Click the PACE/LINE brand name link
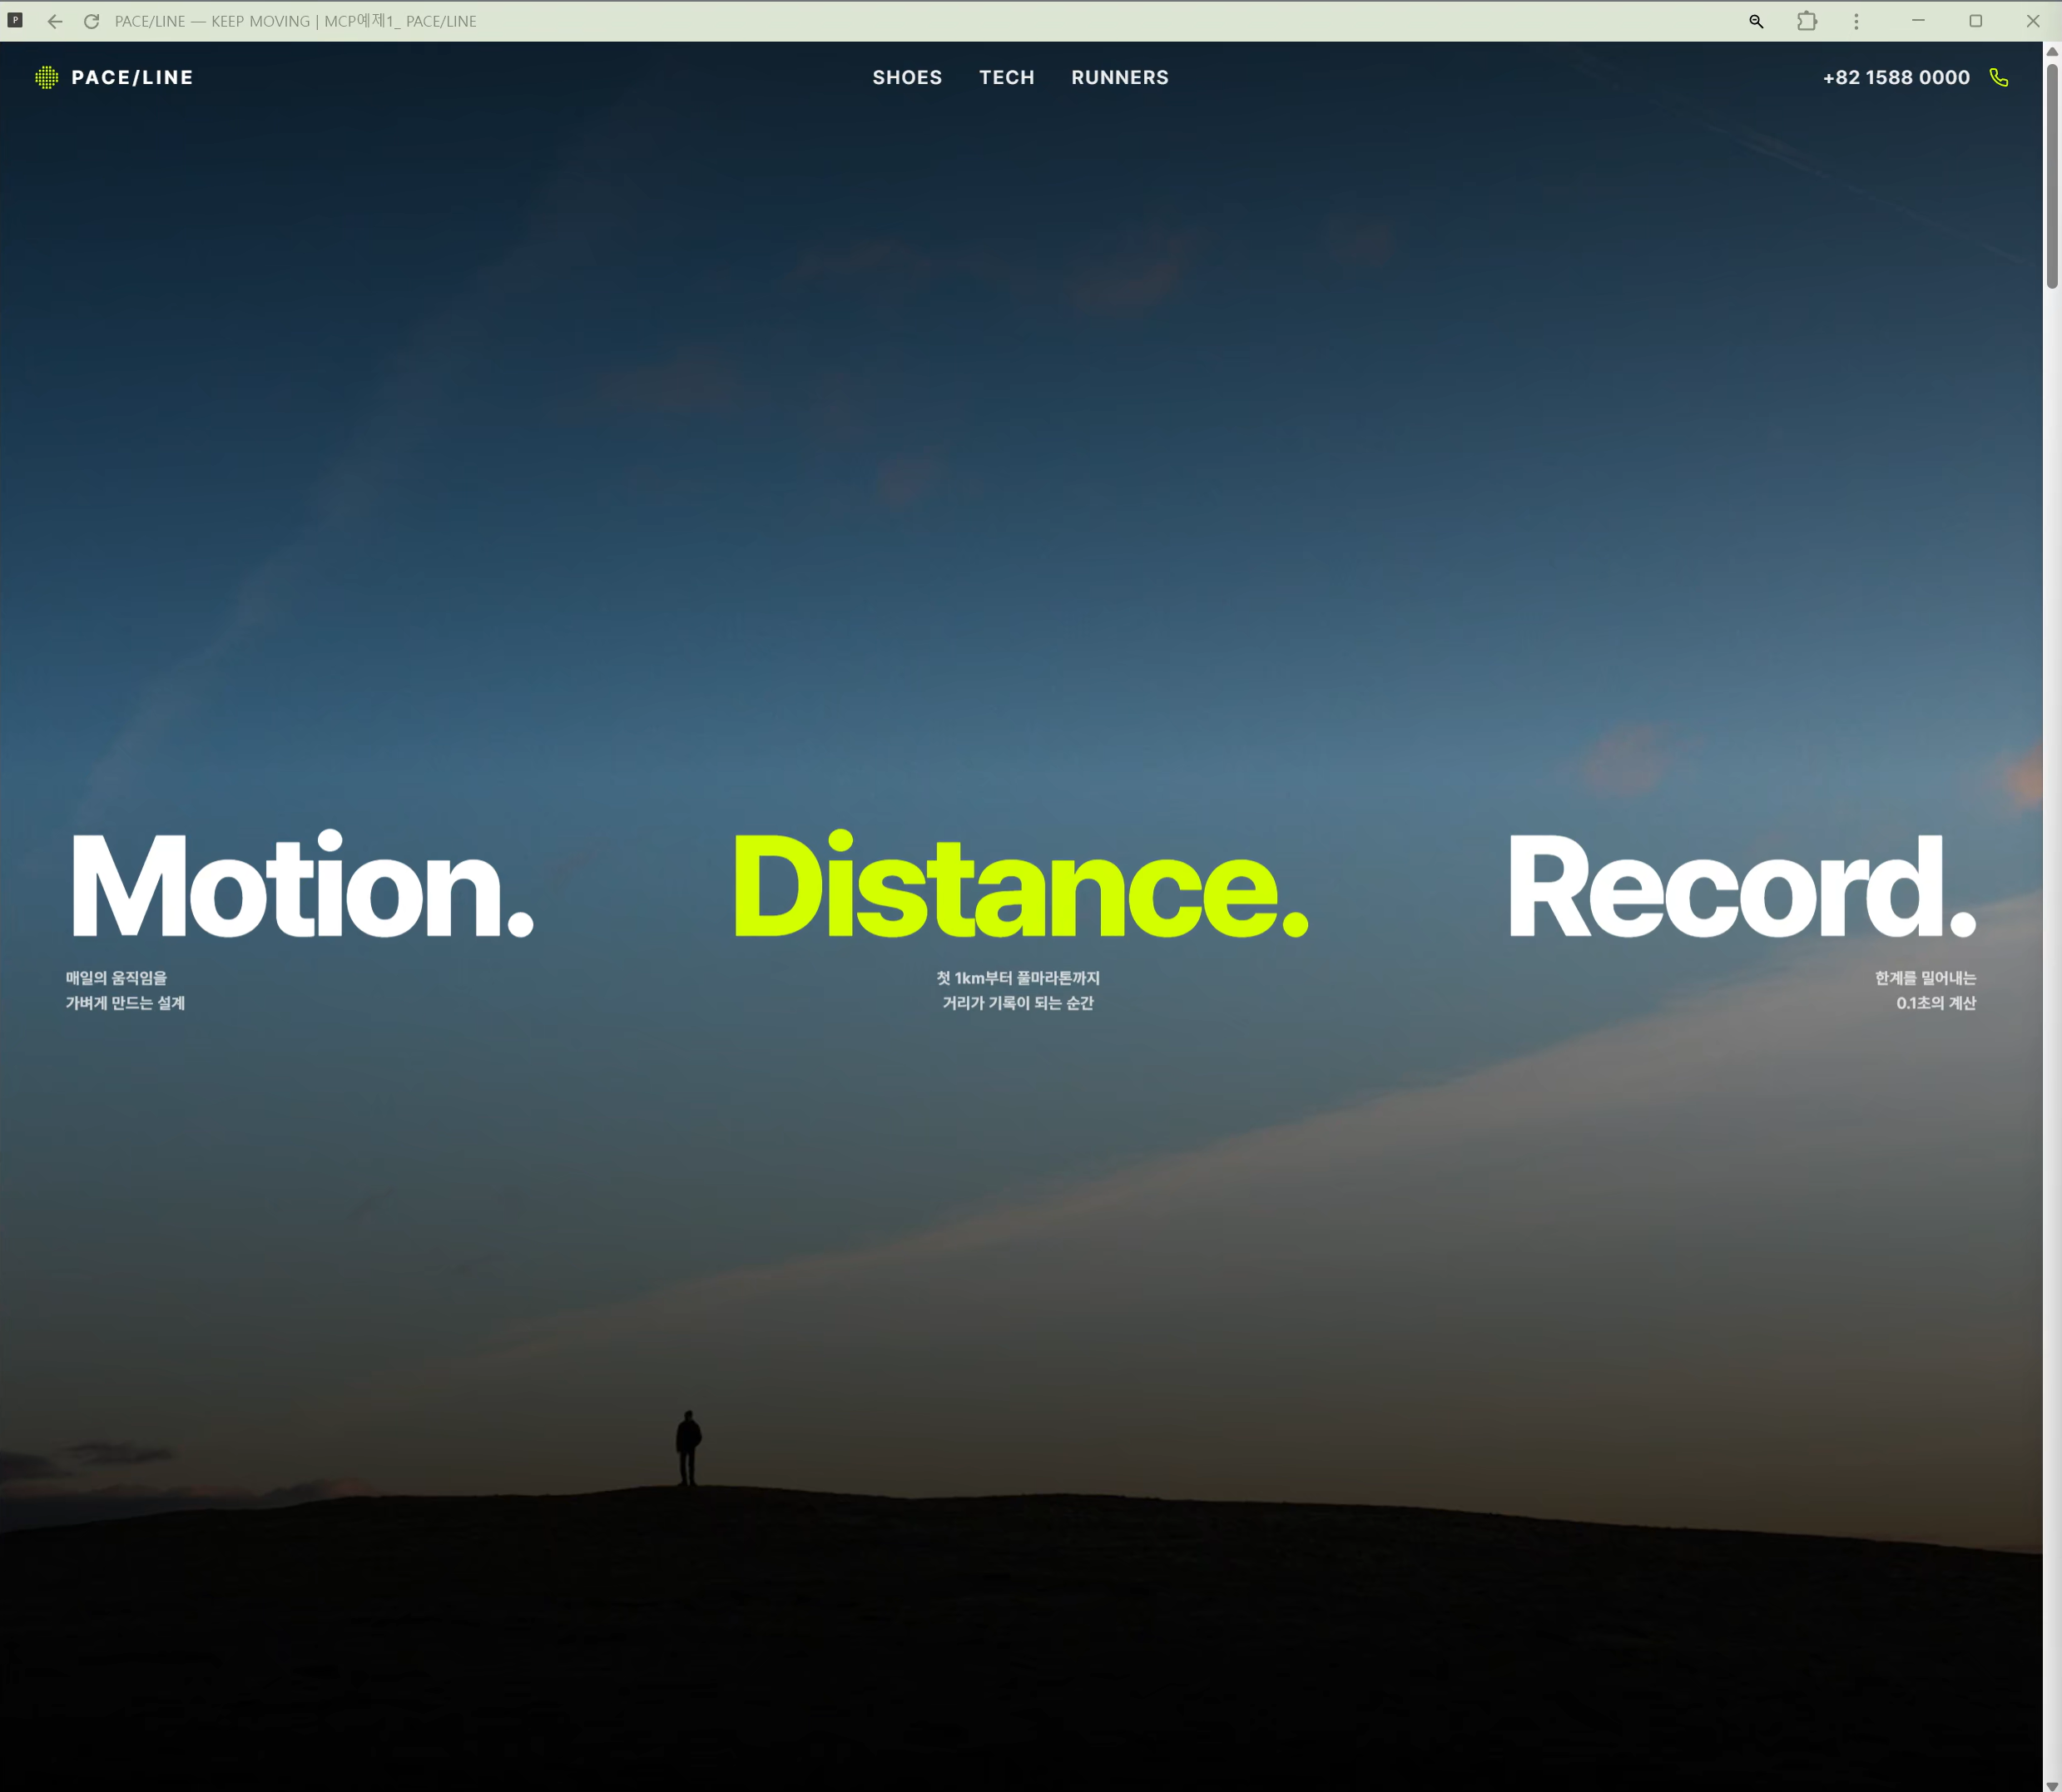This screenshot has height=1792, width=2062. pos(132,78)
